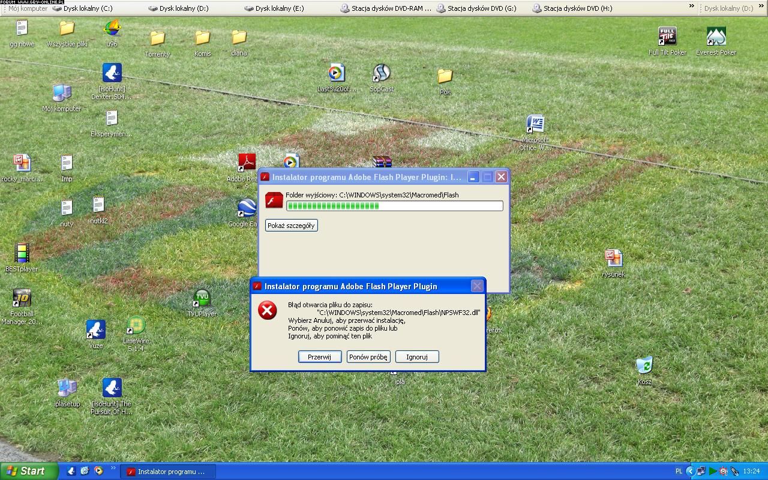Click the Instalator programu taskbar item

click(167, 472)
